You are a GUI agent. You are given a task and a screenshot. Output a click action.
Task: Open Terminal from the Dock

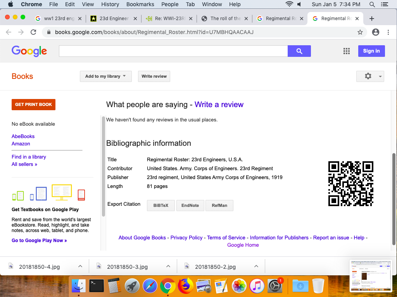tap(96, 286)
